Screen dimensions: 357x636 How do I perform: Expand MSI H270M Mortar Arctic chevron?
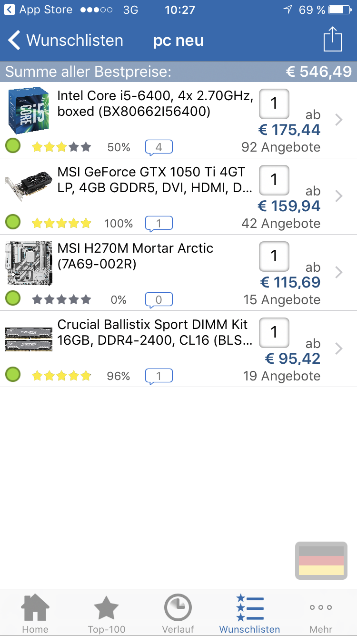[x=338, y=272]
